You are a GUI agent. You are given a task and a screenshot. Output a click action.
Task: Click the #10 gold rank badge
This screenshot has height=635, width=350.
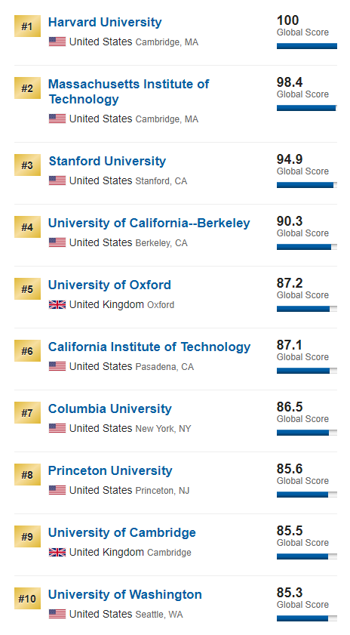pos(27,599)
